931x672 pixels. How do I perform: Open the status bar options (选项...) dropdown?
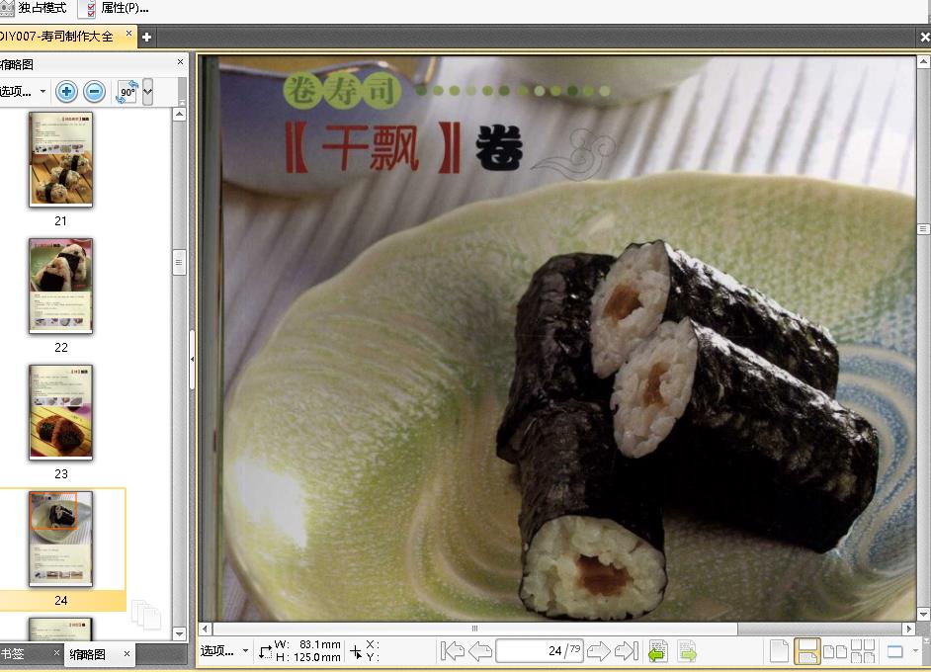[x=223, y=651]
